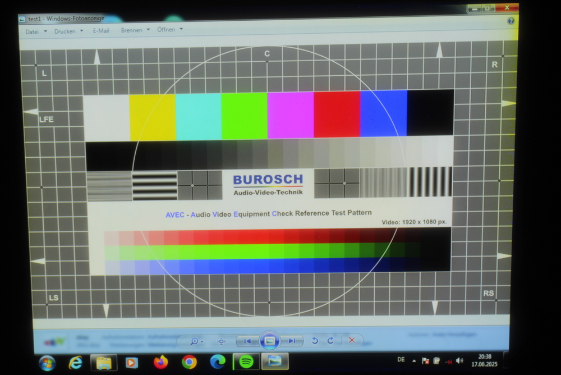Click the power plug tray icon

click(436, 361)
